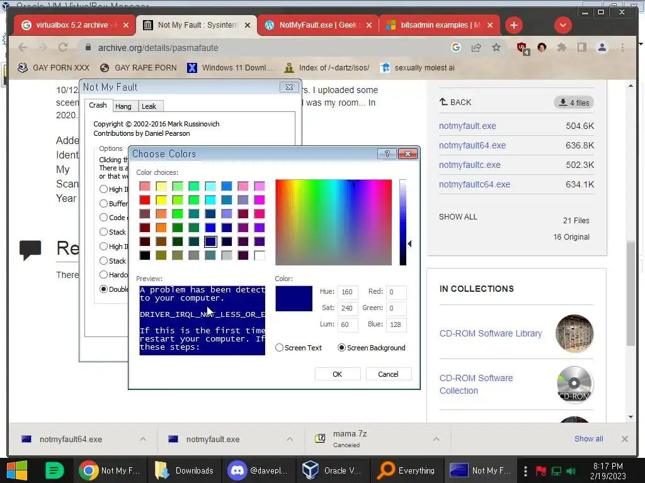This screenshot has height=483, width=645.
Task: Switch to bitsadmin examples tab
Action: (x=439, y=25)
